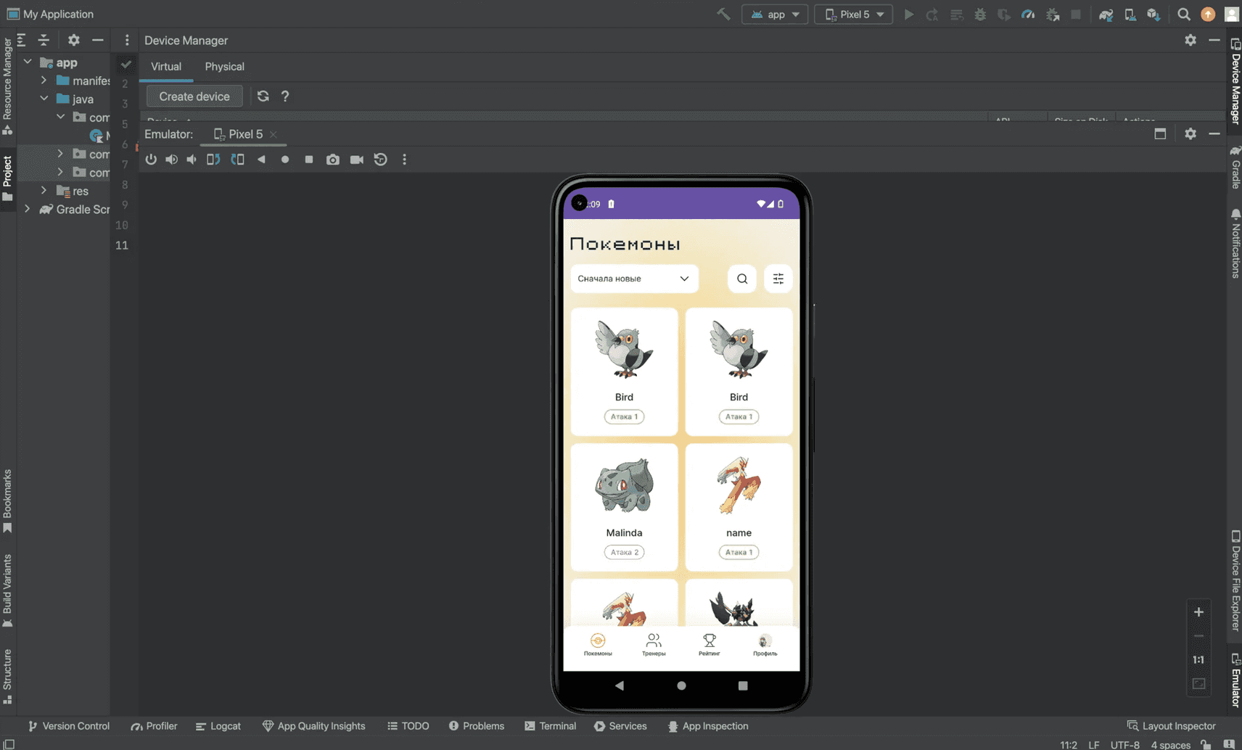
Task: Open the snapshots icon in the emulator toolbar
Action: click(x=380, y=160)
